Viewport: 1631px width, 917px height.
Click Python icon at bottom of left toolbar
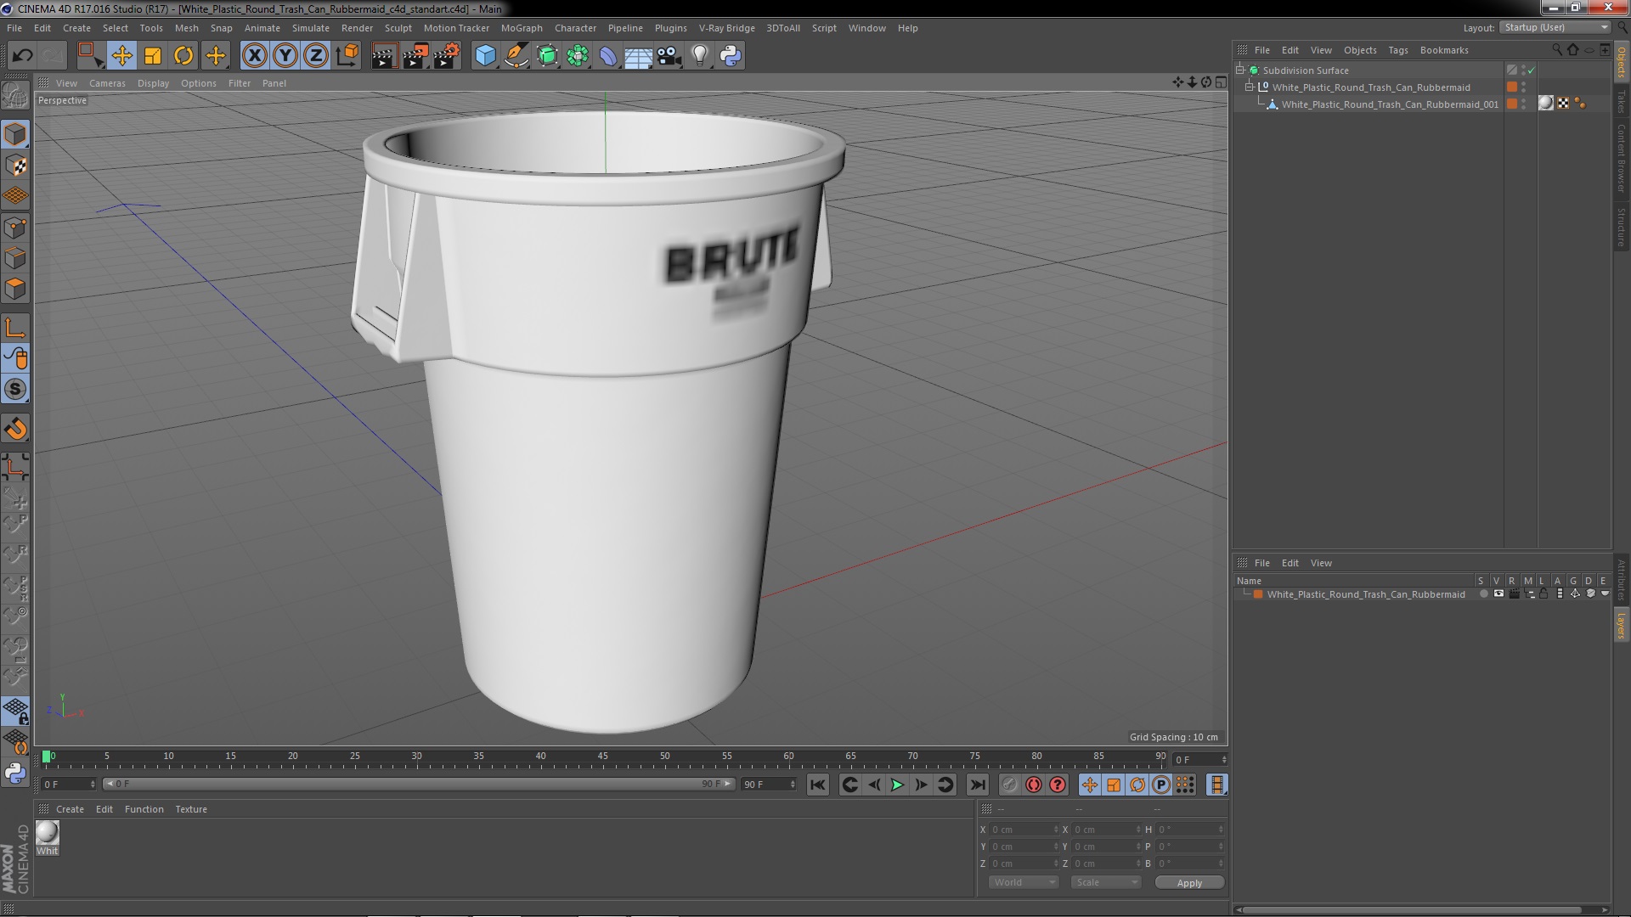pos(15,773)
